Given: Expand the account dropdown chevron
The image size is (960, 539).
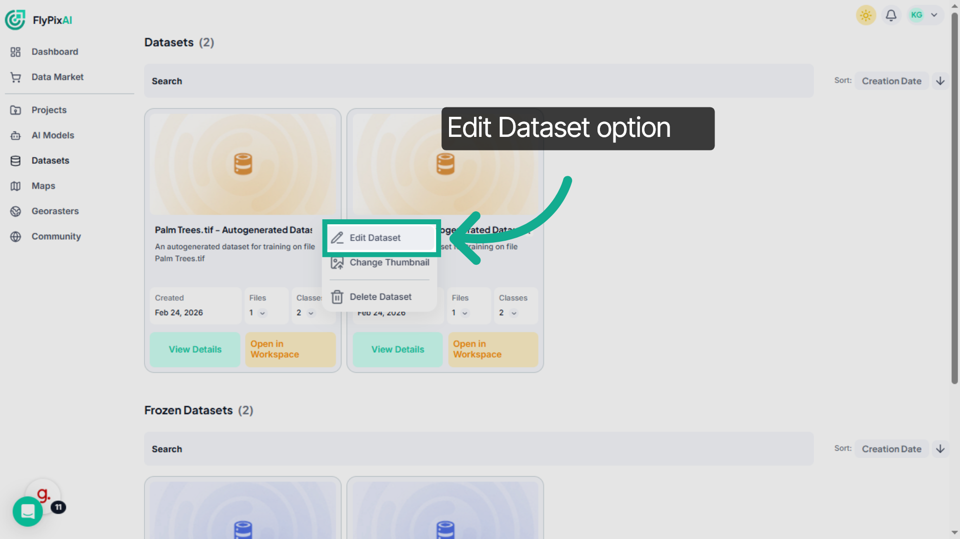Looking at the screenshot, I should click(x=934, y=15).
